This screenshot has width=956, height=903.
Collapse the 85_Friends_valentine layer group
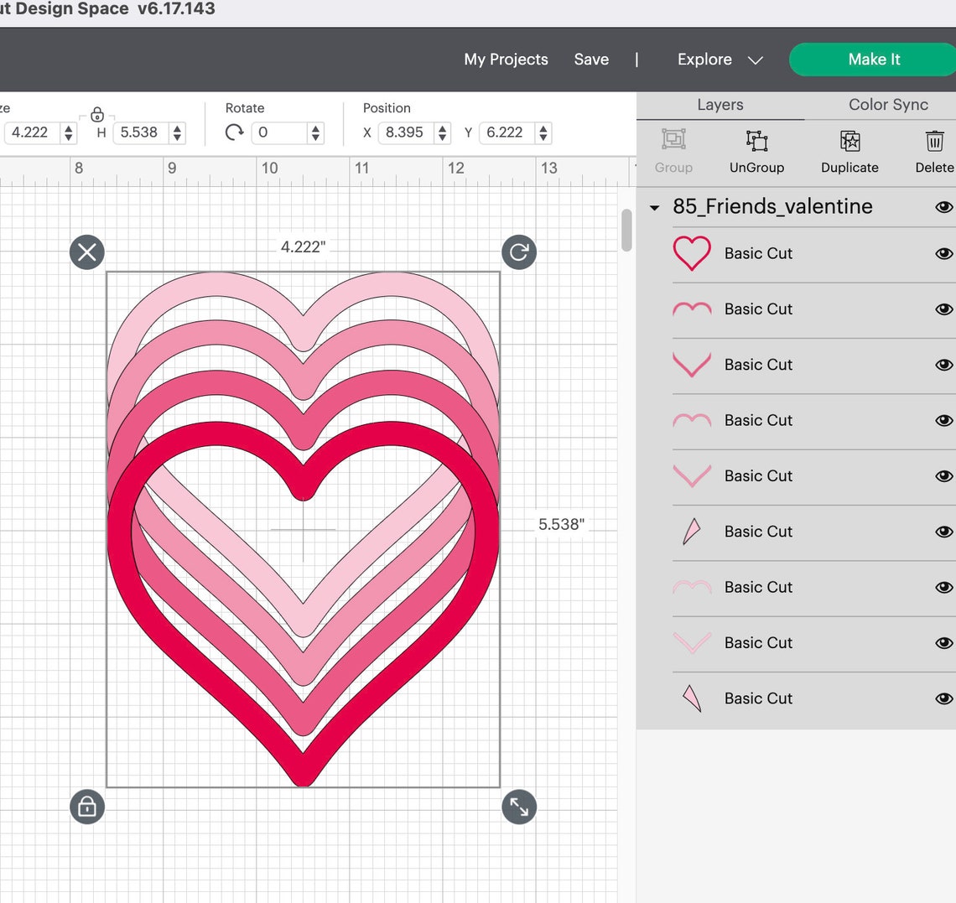click(655, 207)
